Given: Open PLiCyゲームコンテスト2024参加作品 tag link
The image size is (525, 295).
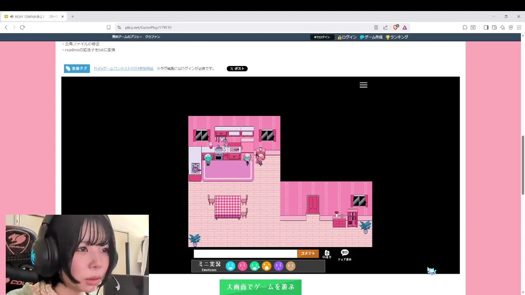Looking at the screenshot, I should point(123,68).
